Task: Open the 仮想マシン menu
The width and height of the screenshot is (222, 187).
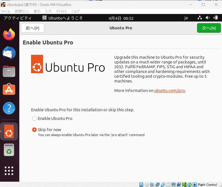Action: click(x=22, y=11)
